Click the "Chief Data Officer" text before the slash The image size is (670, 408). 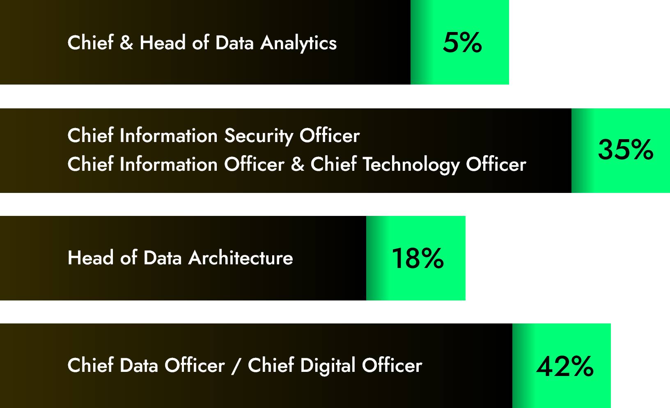point(146,365)
